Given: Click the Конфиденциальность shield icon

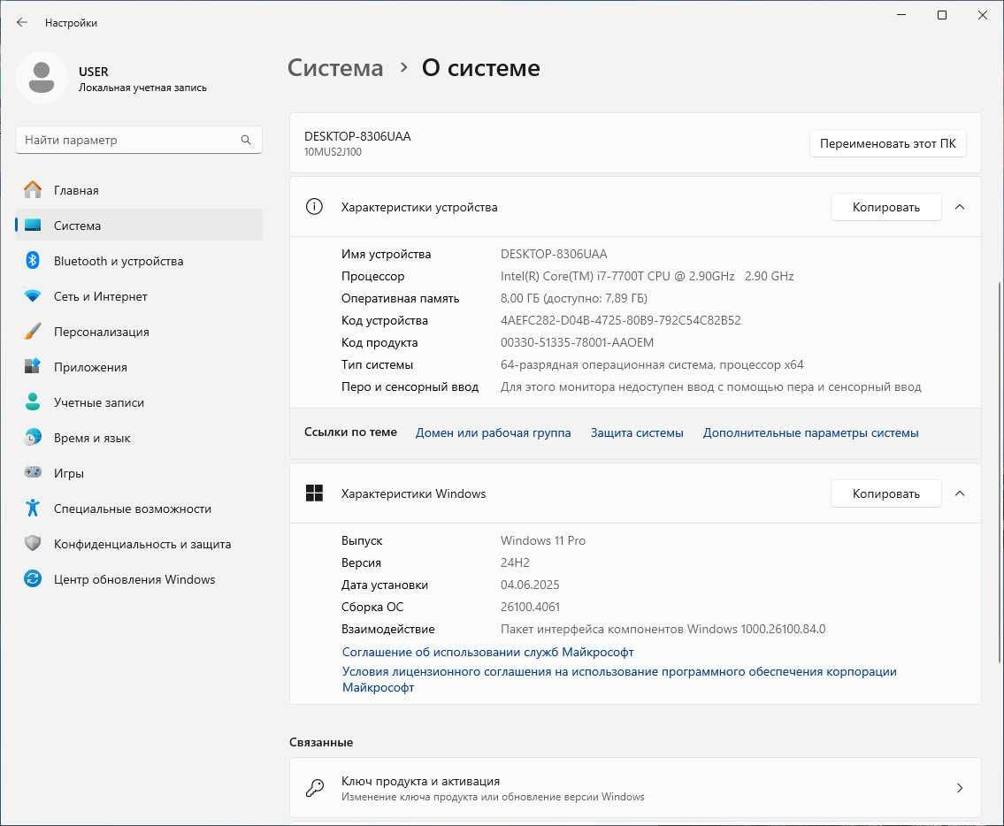Looking at the screenshot, I should (33, 543).
